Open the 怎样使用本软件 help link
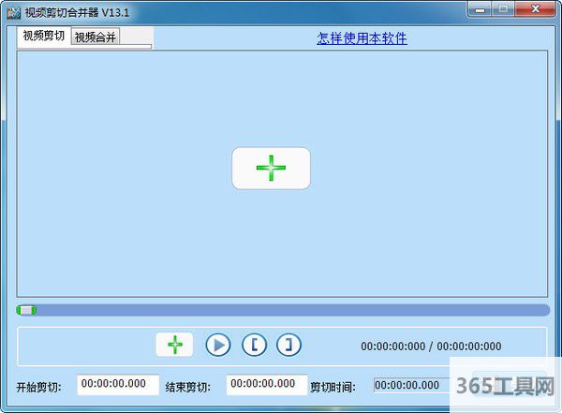This screenshot has height=413, width=562. pyautogui.click(x=362, y=38)
